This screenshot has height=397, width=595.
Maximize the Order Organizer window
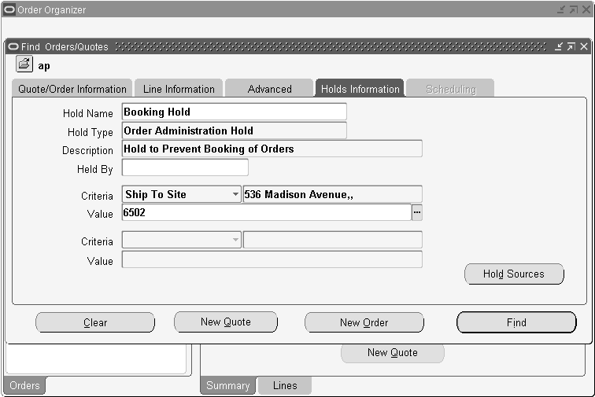tap(574, 9)
